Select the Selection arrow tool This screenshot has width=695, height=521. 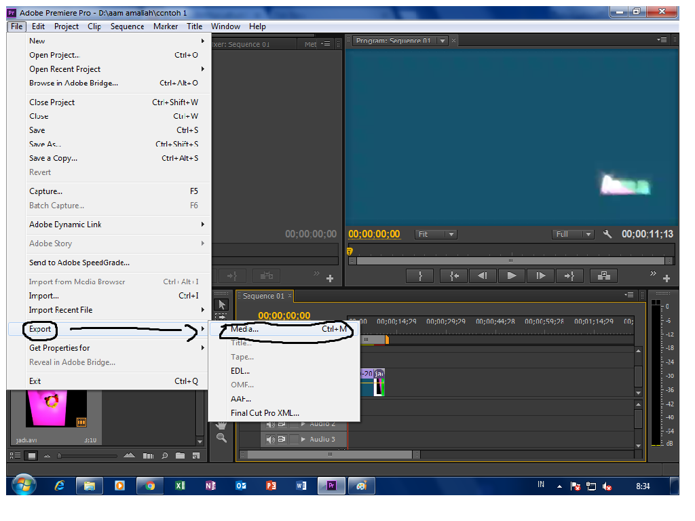pyautogui.click(x=222, y=305)
